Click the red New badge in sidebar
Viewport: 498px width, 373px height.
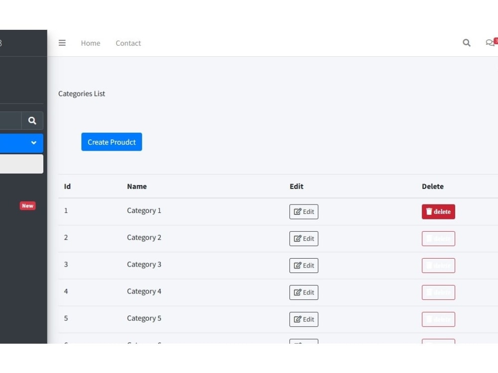(x=27, y=206)
